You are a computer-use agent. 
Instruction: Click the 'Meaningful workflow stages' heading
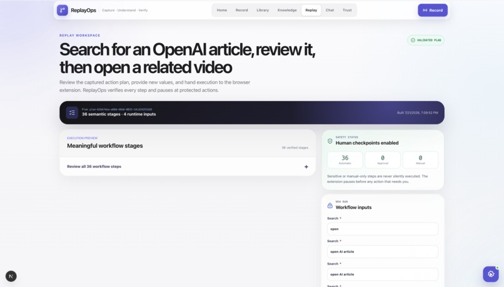click(x=105, y=145)
